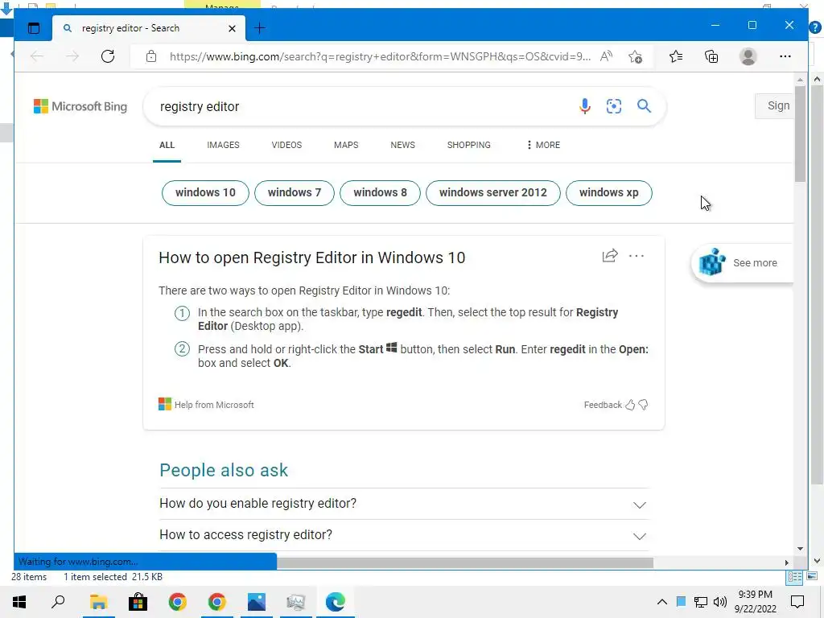Open answer card more options
Screen dimensions: 824x618
click(x=637, y=256)
